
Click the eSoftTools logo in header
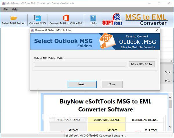pyautogui.click(x=113, y=20)
